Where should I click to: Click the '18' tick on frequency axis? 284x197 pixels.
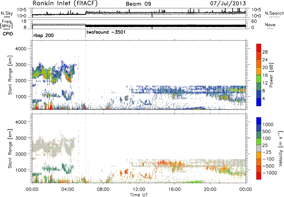[24, 21]
